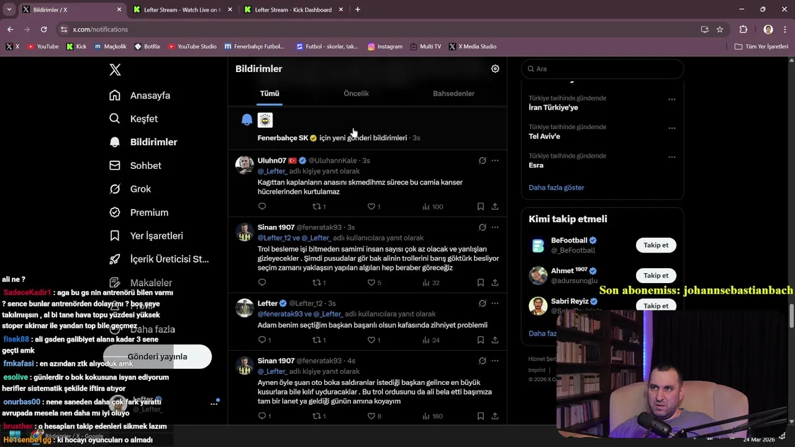The image size is (795, 447).
Task: Like Uluhn07's post
Action: 373,206
